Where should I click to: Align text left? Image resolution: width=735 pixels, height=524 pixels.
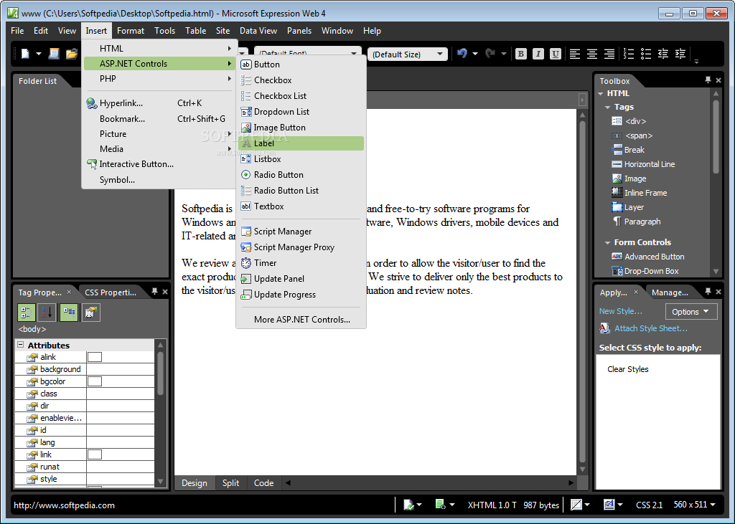pos(575,54)
